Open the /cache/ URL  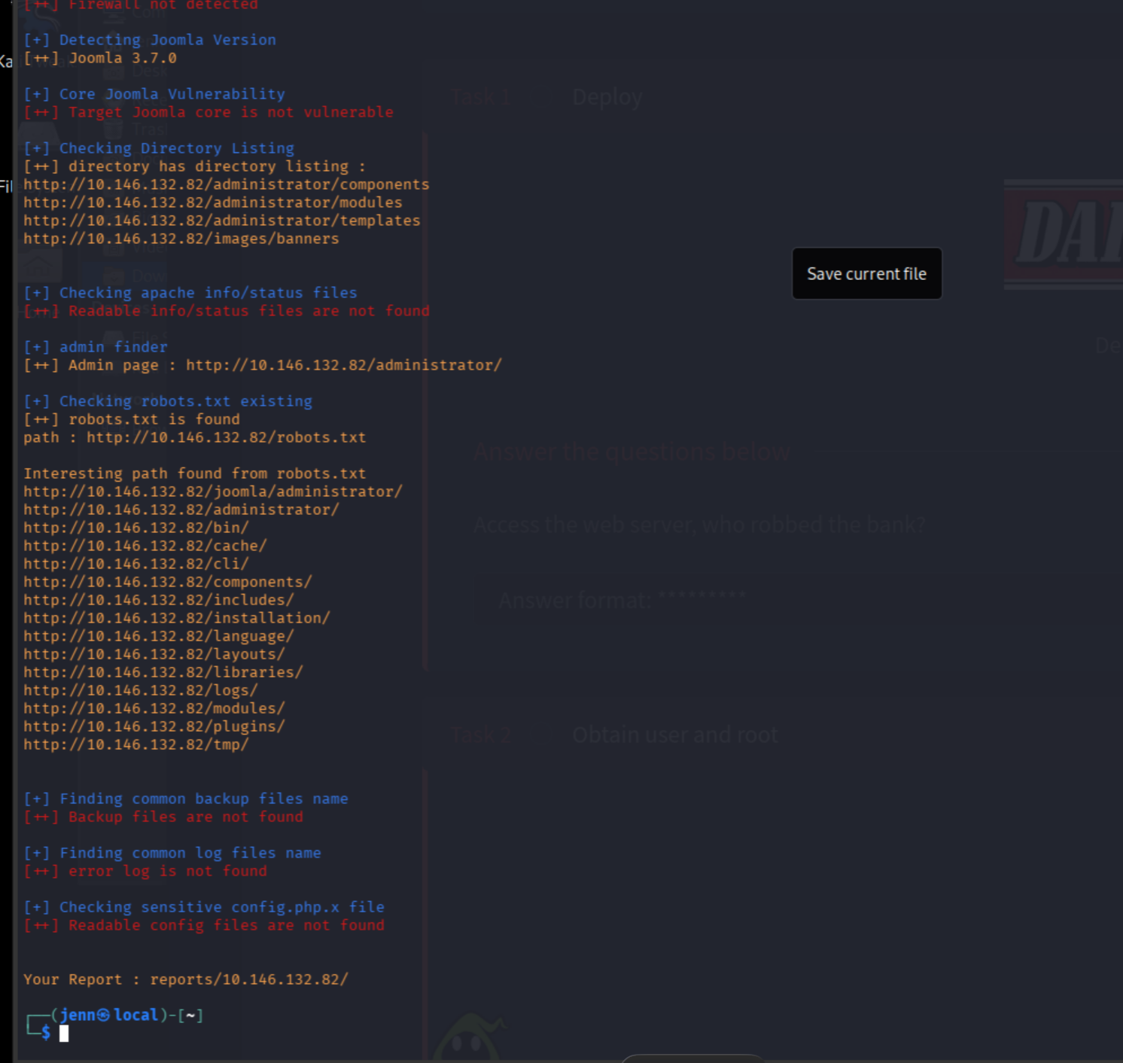(x=145, y=546)
